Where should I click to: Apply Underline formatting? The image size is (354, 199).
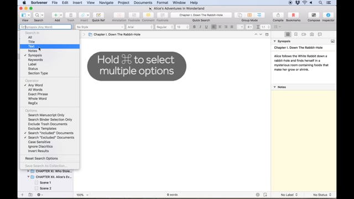point(206,27)
